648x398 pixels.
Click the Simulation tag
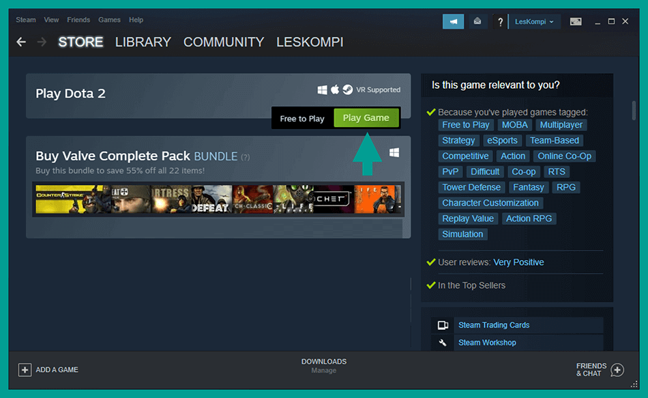(x=462, y=234)
